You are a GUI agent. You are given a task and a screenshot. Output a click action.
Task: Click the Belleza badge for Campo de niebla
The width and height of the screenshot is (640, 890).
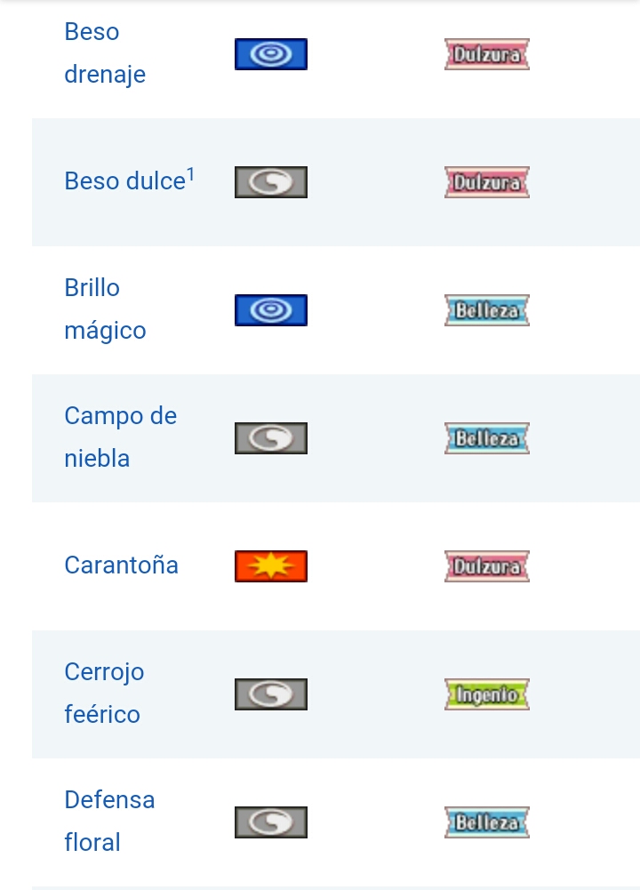point(487,438)
